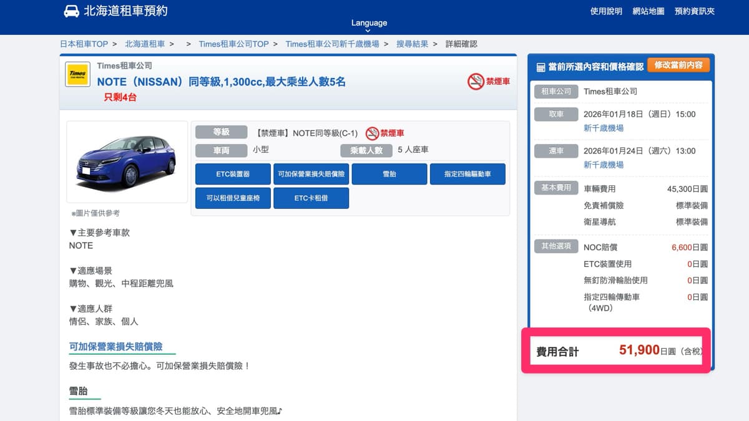Open 預約資訊夾 in top navigation
The width and height of the screenshot is (749, 421).
pos(695,11)
